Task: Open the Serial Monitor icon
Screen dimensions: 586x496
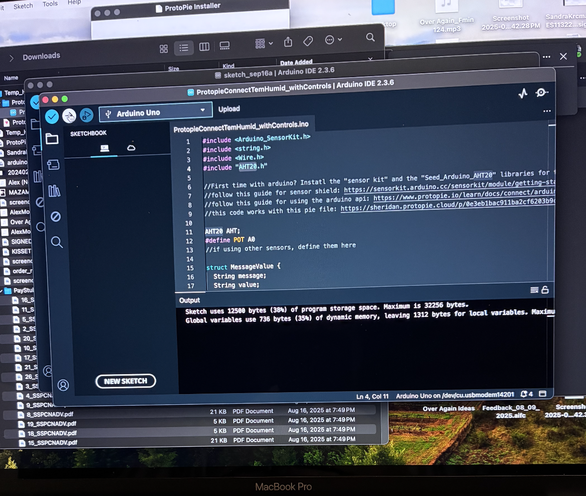Action: click(542, 92)
